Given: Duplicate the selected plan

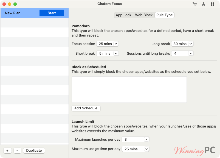Looking at the screenshot, I should coord(34,151).
